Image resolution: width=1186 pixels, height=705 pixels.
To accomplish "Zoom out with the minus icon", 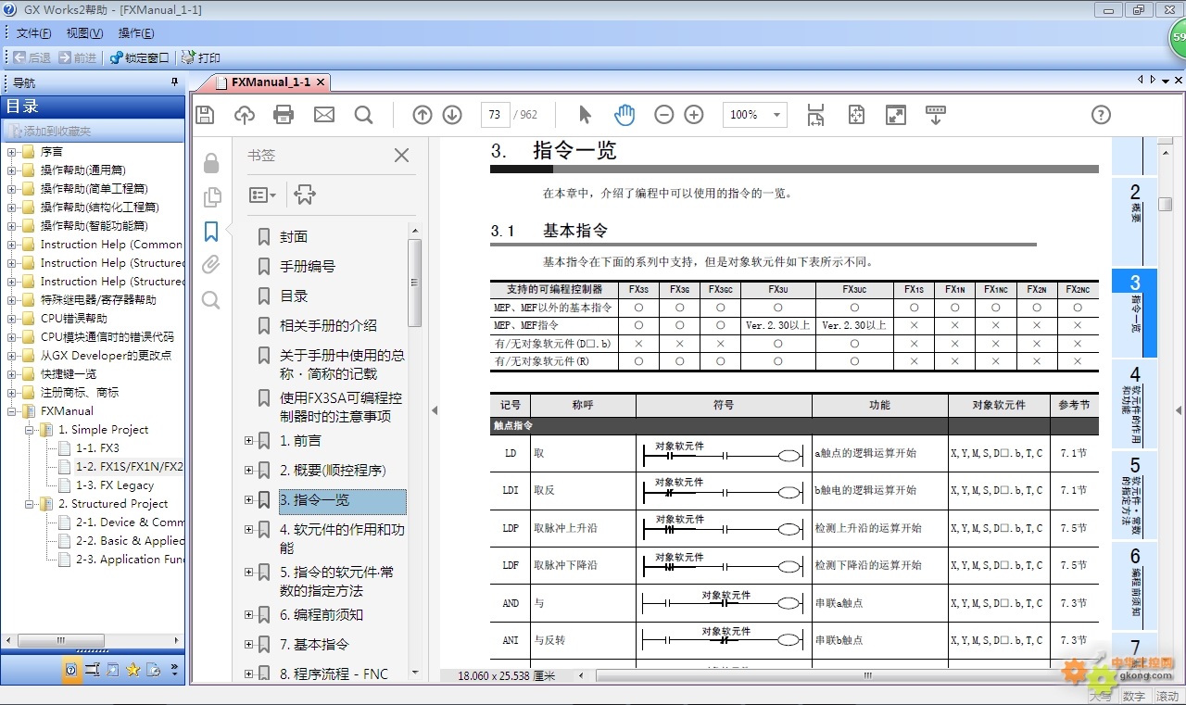I will coord(664,115).
